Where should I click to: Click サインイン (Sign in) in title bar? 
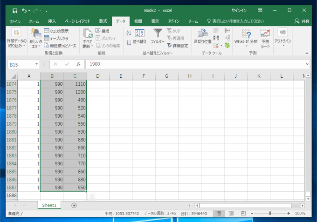(x=239, y=10)
